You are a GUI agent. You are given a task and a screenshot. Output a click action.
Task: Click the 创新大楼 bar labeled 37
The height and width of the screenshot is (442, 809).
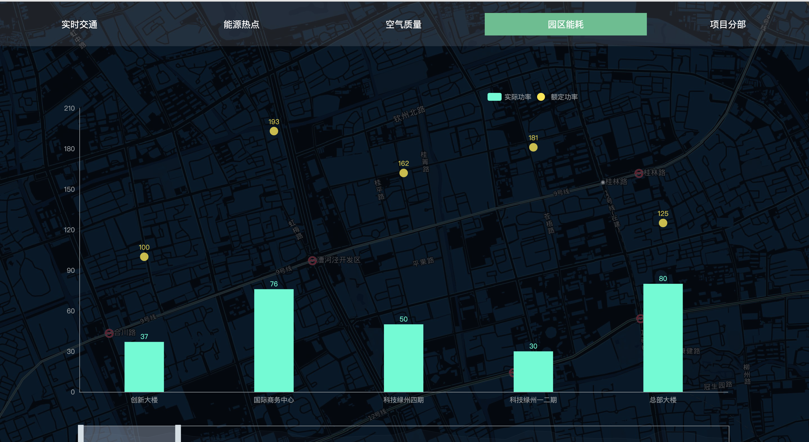tap(144, 367)
